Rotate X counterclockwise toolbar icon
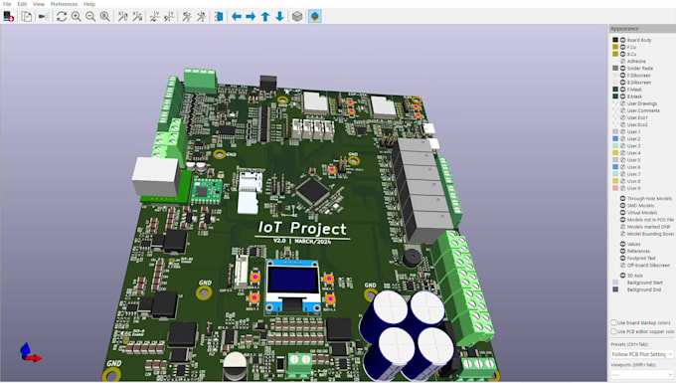Image resolution: width=676 pixels, height=383 pixels. [137, 16]
